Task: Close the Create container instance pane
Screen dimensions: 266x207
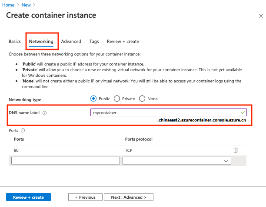Action: (x=260, y=15)
